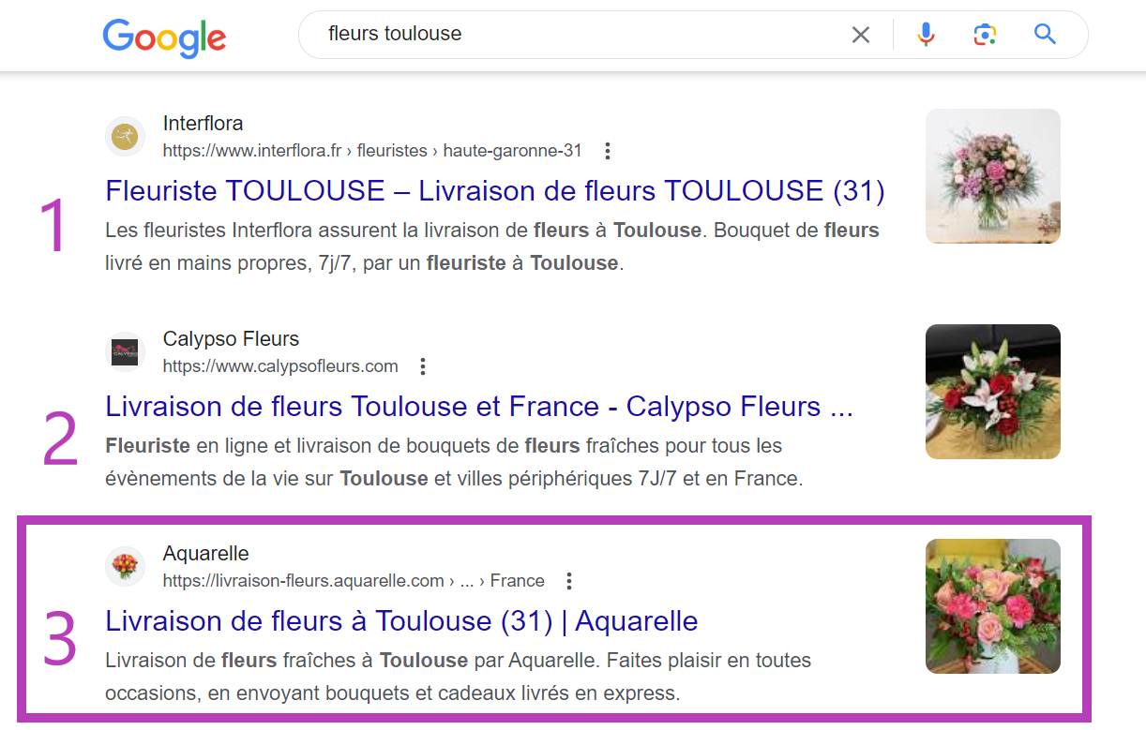Click the Aquarelle pink bouquet thumbnail
Viewport: 1146px width, 730px height.
coord(992,606)
